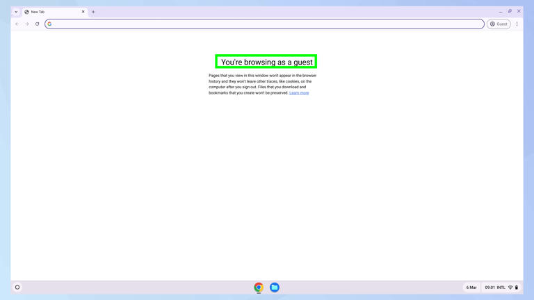Click the Wi-Fi status icon
Screen dimensions: 534x300
pos(510,287)
